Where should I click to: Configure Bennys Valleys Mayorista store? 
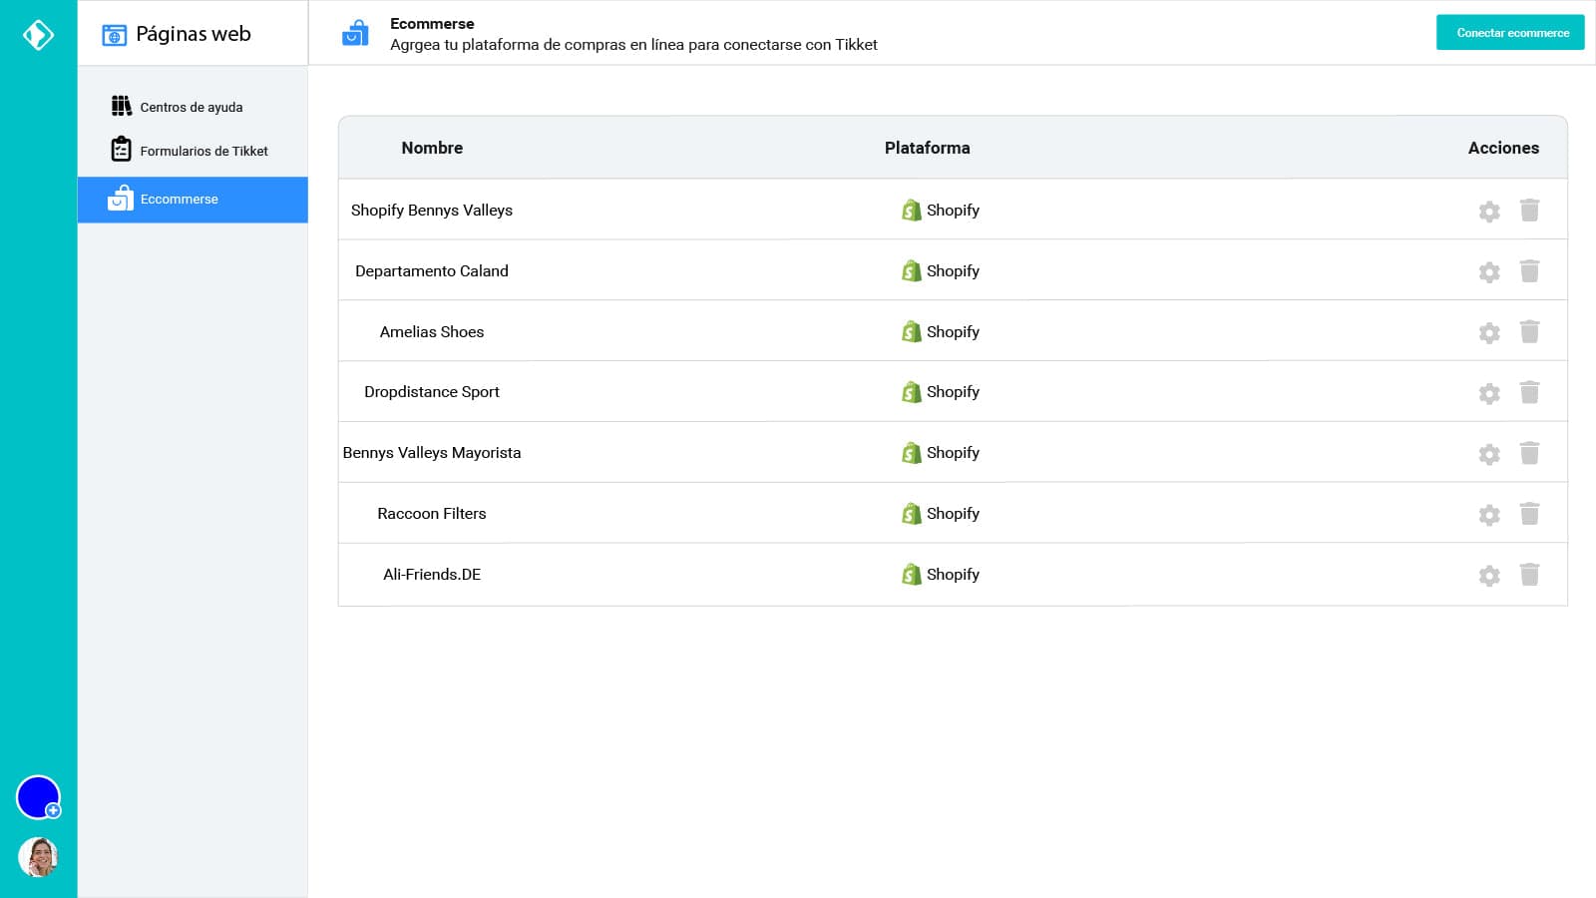click(x=1488, y=455)
